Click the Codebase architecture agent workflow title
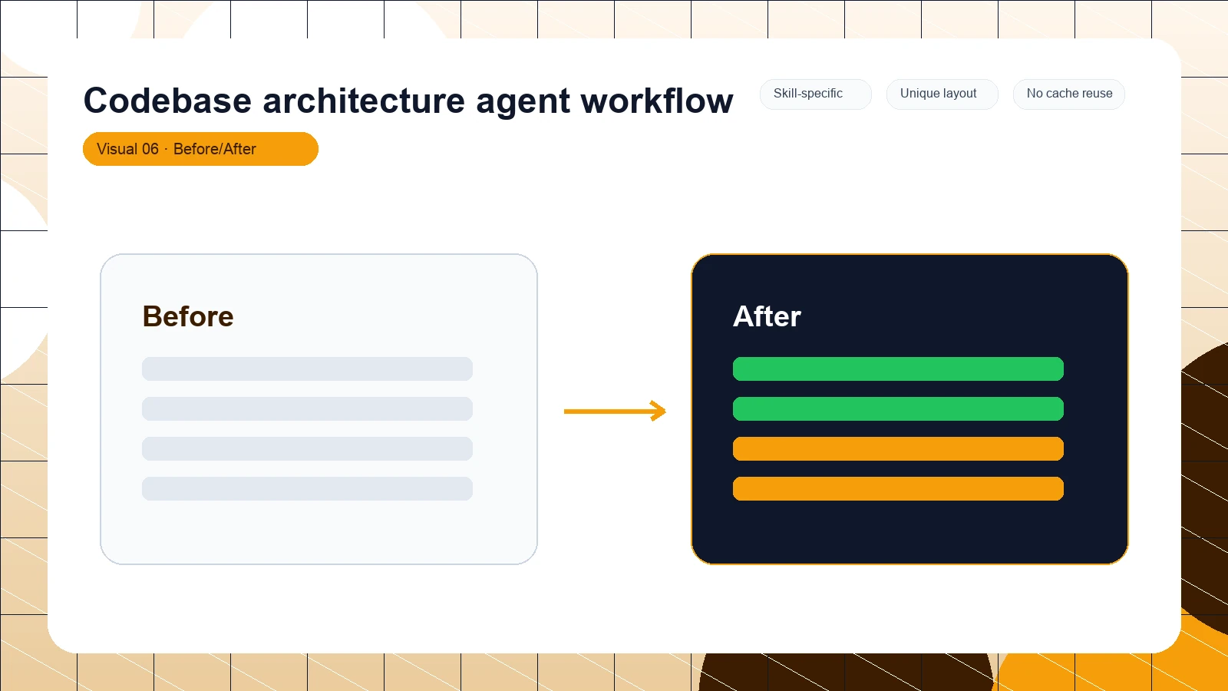 pyautogui.click(x=408, y=101)
